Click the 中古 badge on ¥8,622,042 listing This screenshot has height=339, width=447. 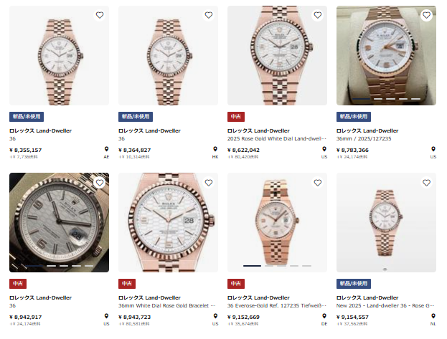pyautogui.click(x=235, y=116)
